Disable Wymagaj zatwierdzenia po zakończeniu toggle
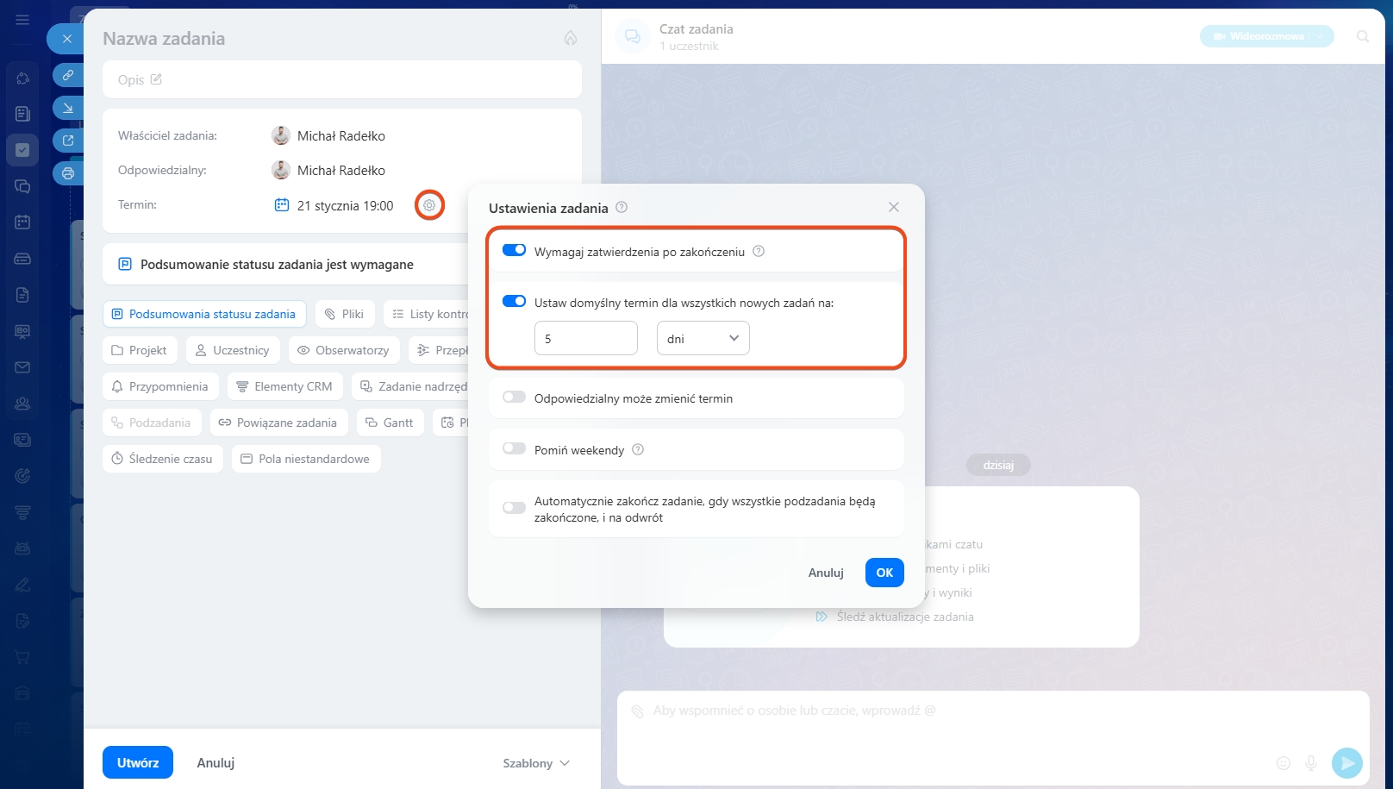1393x789 pixels. point(515,250)
